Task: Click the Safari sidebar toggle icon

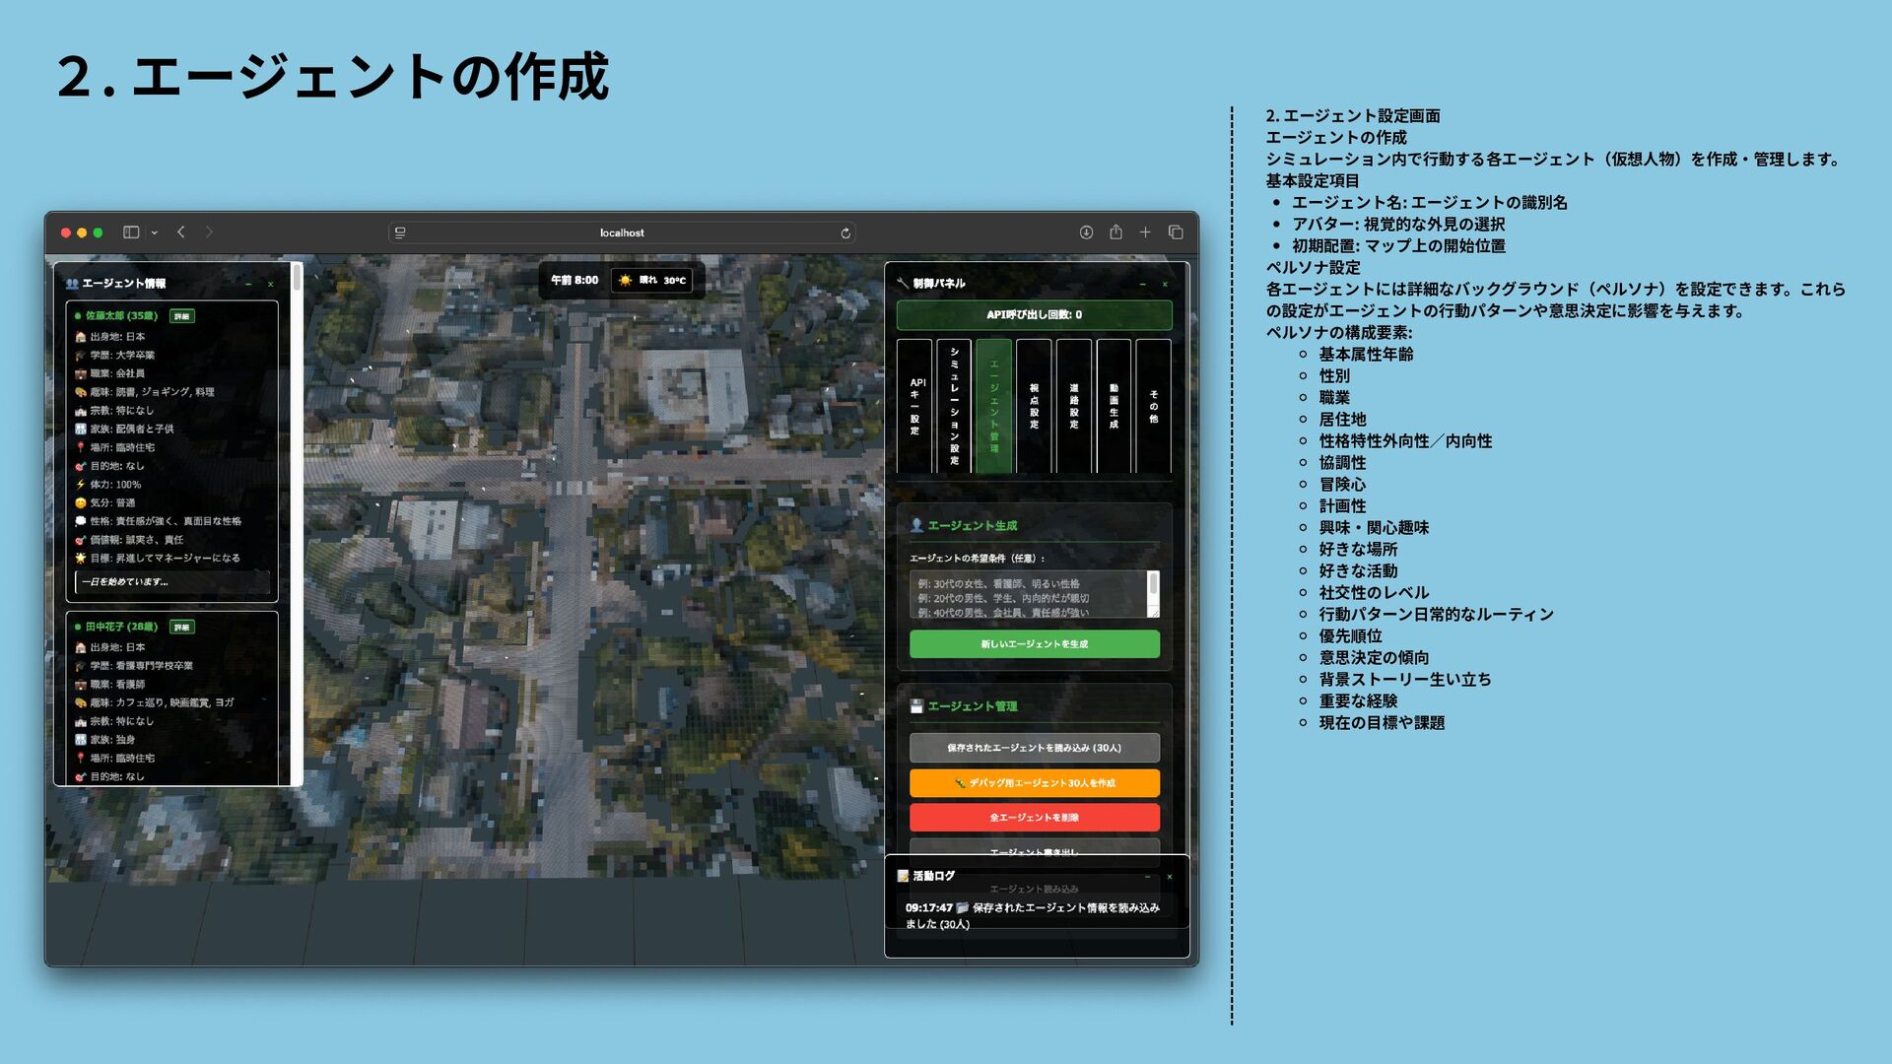Action: (130, 233)
